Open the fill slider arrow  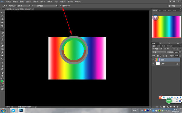pyautogui.click(x=180, y=56)
